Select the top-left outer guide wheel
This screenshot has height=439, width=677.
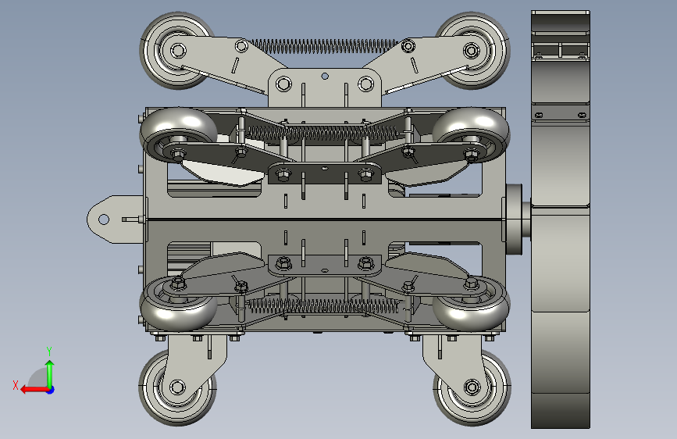pyautogui.click(x=176, y=51)
